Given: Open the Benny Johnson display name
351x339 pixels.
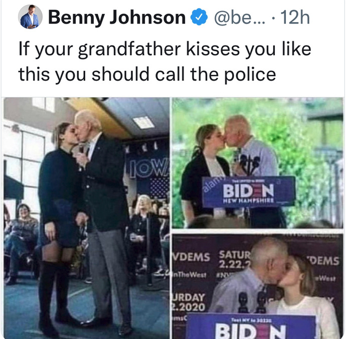Looking at the screenshot, I should [x=117, y=17].
